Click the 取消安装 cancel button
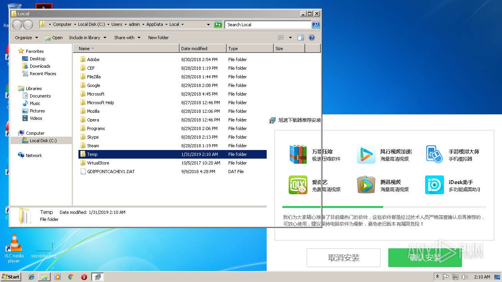502x282 pixels. pos(344,258)
